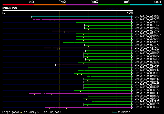Click the green arrowhead ending the A8HTX0 row
The height and width of the screenshot is (114, 164).
point(132,96)
